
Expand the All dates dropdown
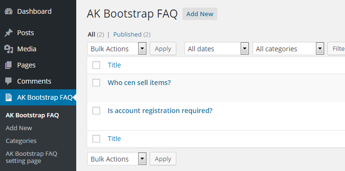pos(216,48)
